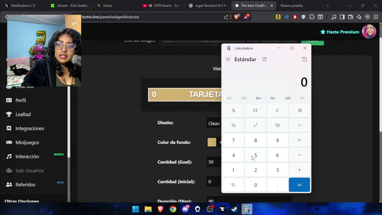Click the plus key in the calculator
Viewport: 382px width, 215px height.
[x=299, y=170]
